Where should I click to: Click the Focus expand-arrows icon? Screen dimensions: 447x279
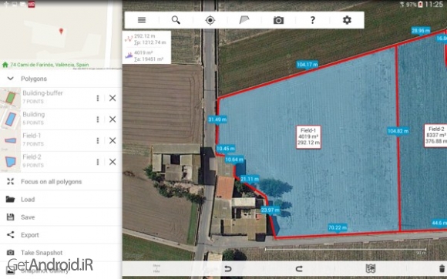pyautogui.click(x=11, y=182)
